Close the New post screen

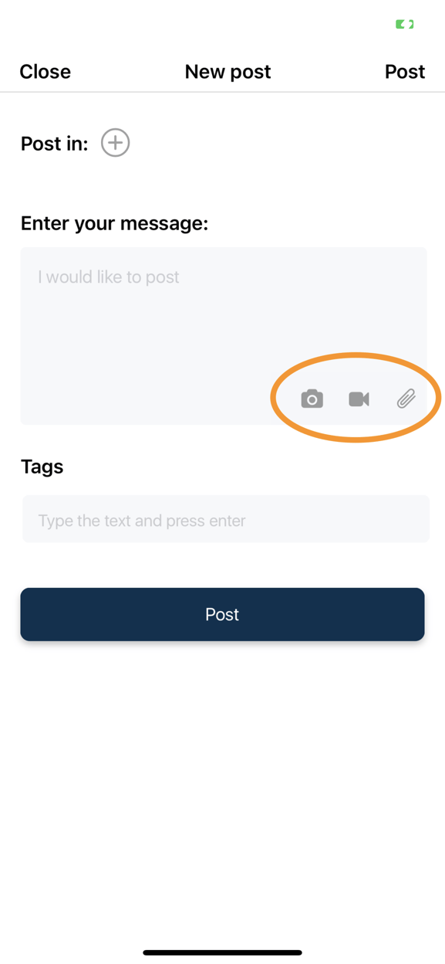click(x=45, y=72)
